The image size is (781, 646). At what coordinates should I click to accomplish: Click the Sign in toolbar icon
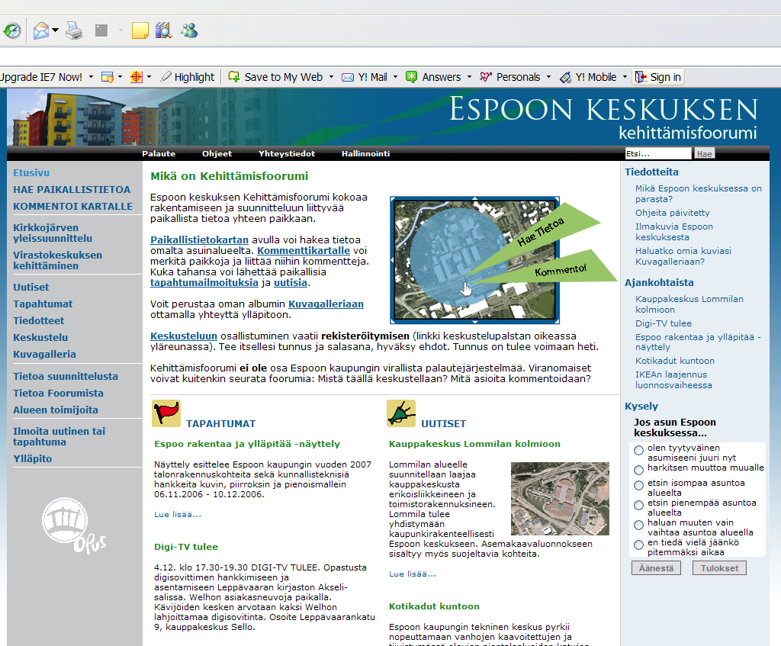pyautogui.click(x=641, y=77)
